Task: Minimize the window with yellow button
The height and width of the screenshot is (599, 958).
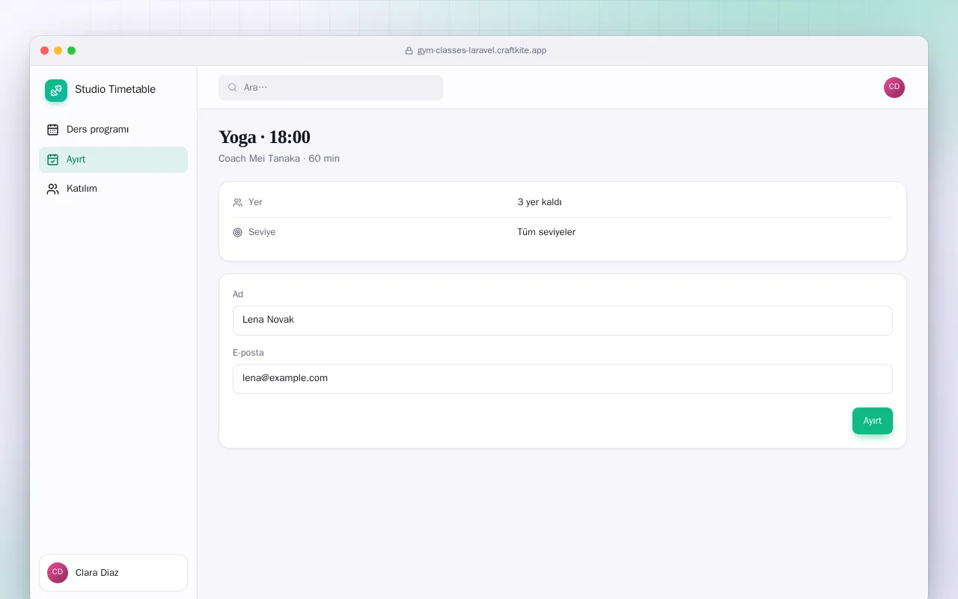Action: tap(58, 51)
